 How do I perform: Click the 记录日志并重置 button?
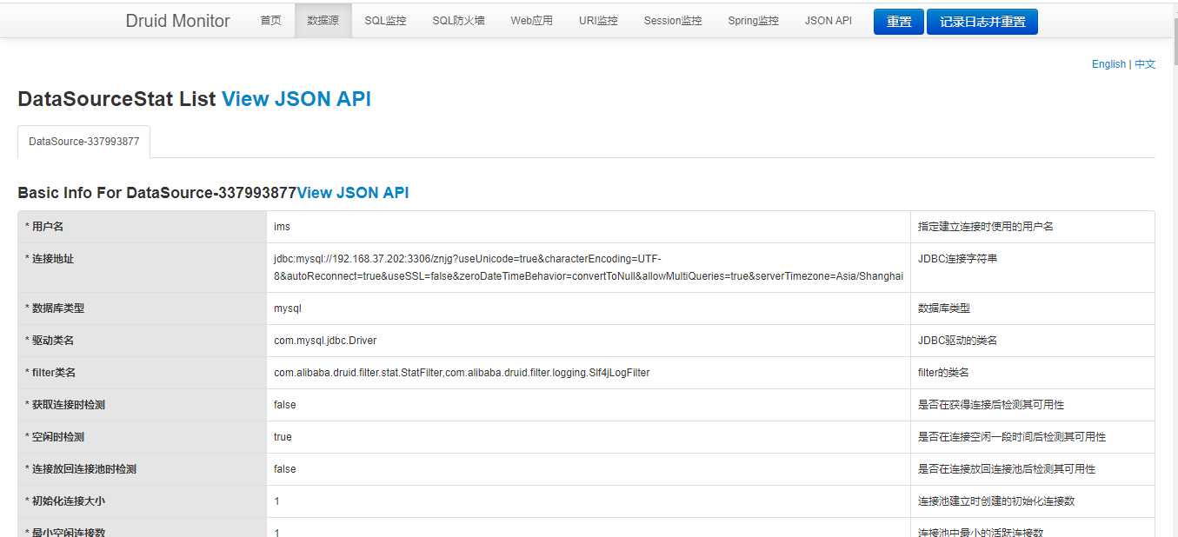tap(982, 23)
